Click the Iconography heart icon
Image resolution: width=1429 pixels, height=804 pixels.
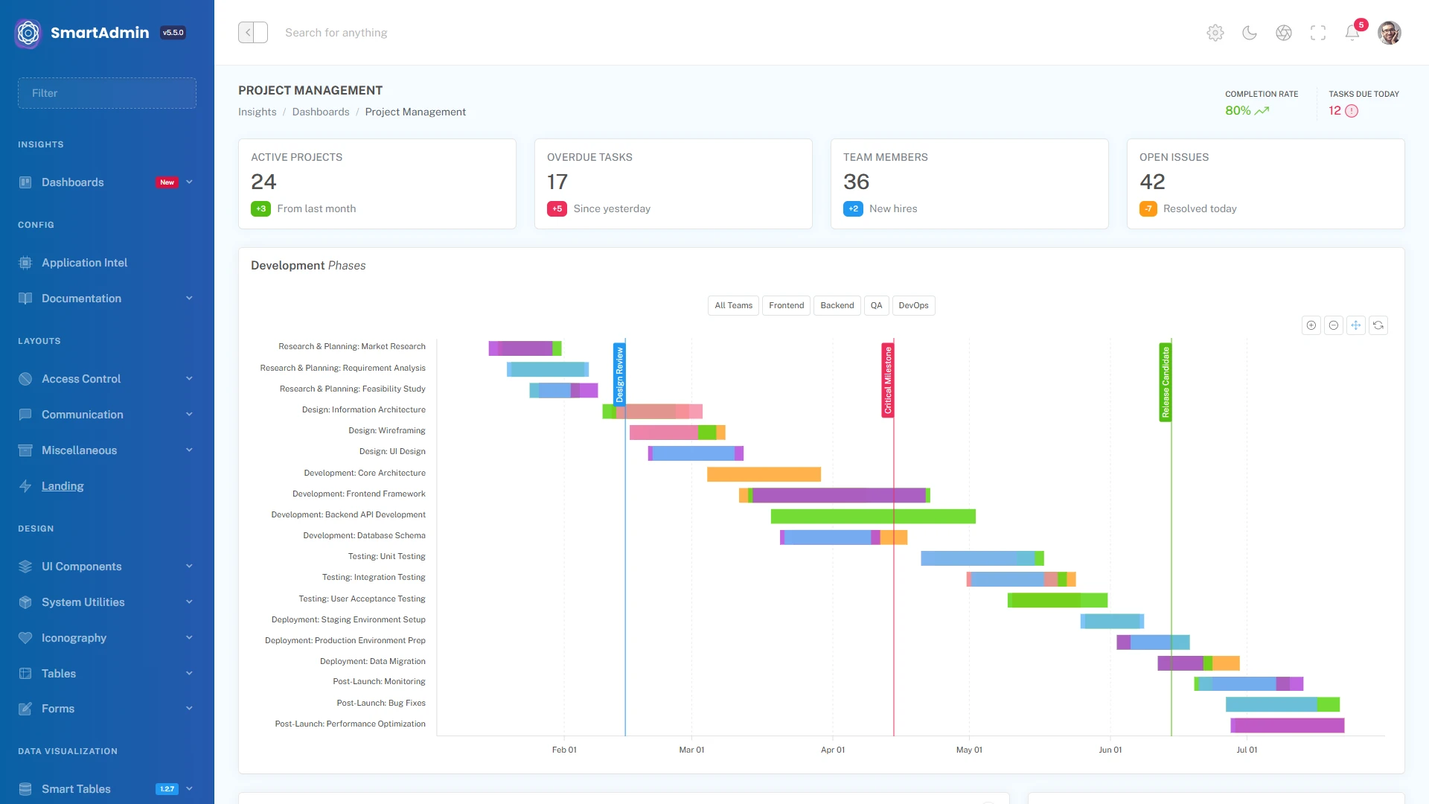(x=25, y=638)
